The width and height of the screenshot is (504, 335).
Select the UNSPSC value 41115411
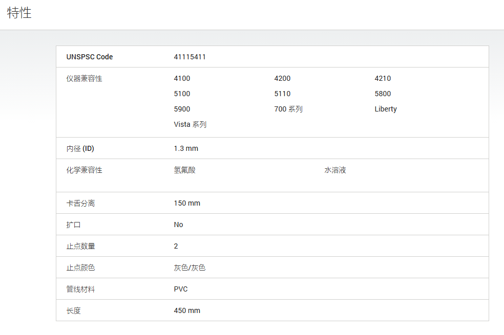coord(190,57)
